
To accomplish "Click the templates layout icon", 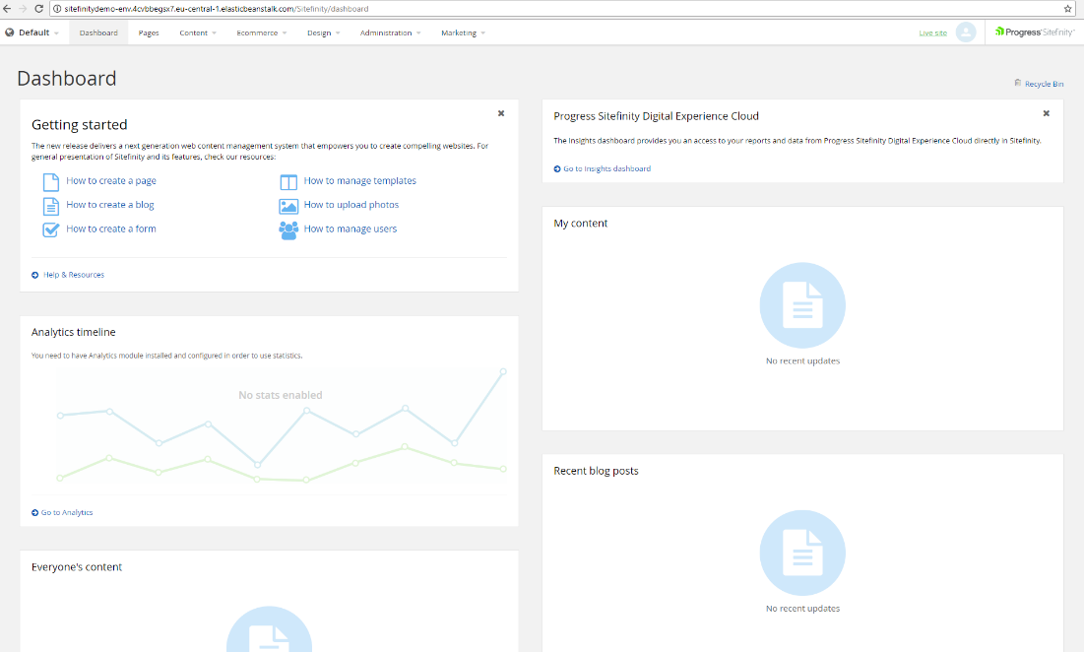I will (x=288, y=182).
